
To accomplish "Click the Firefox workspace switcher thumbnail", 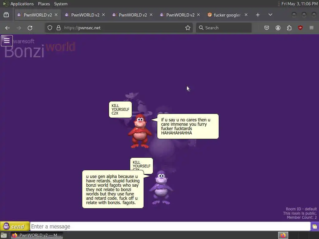I will (283, 235).
